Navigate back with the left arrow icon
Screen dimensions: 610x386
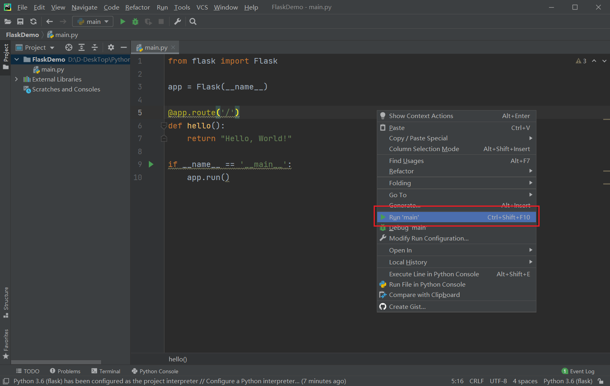pos(50,21)
